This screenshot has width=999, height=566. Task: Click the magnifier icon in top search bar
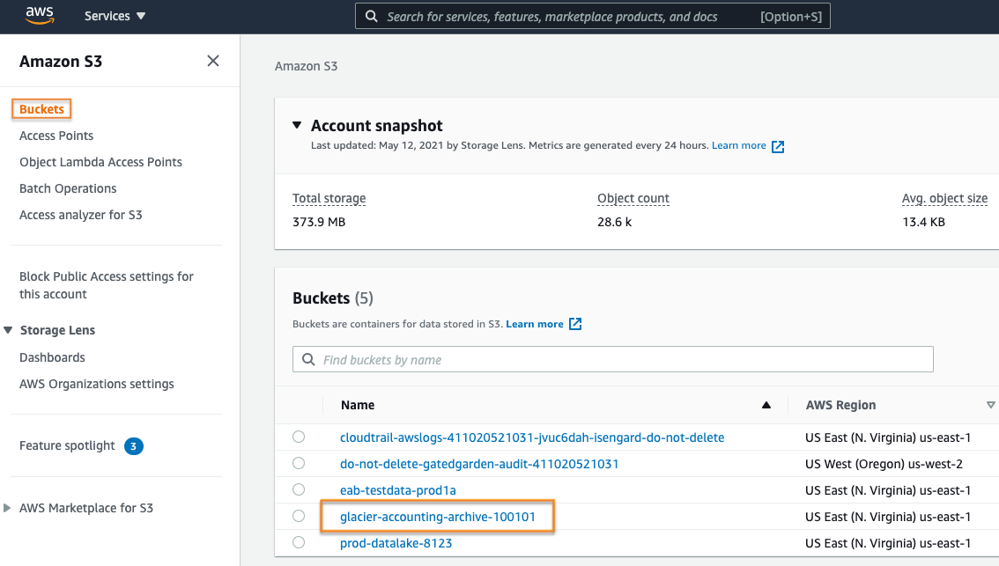(372, 17)
